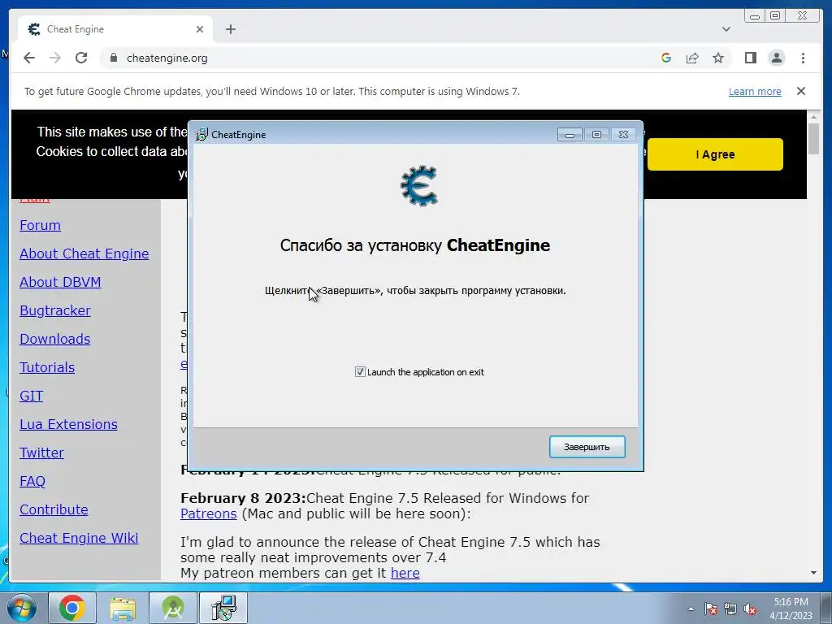Click the I Agree cookie button

715,154
